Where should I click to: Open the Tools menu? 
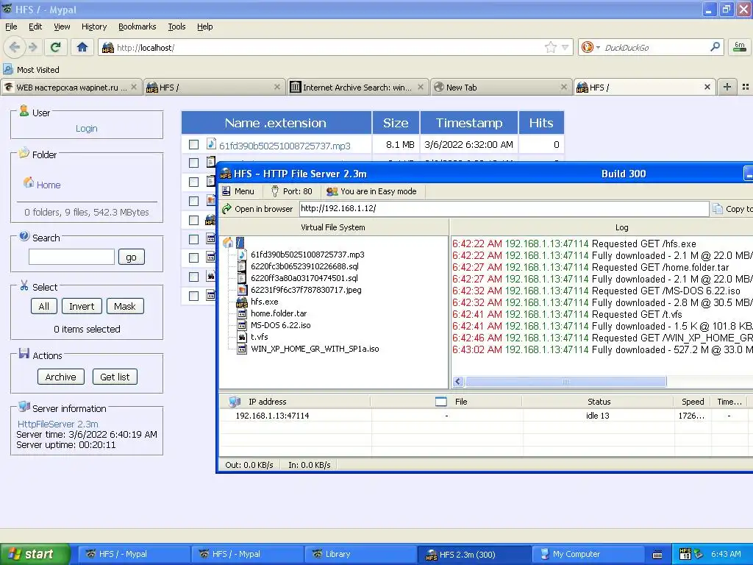[176, 26]
